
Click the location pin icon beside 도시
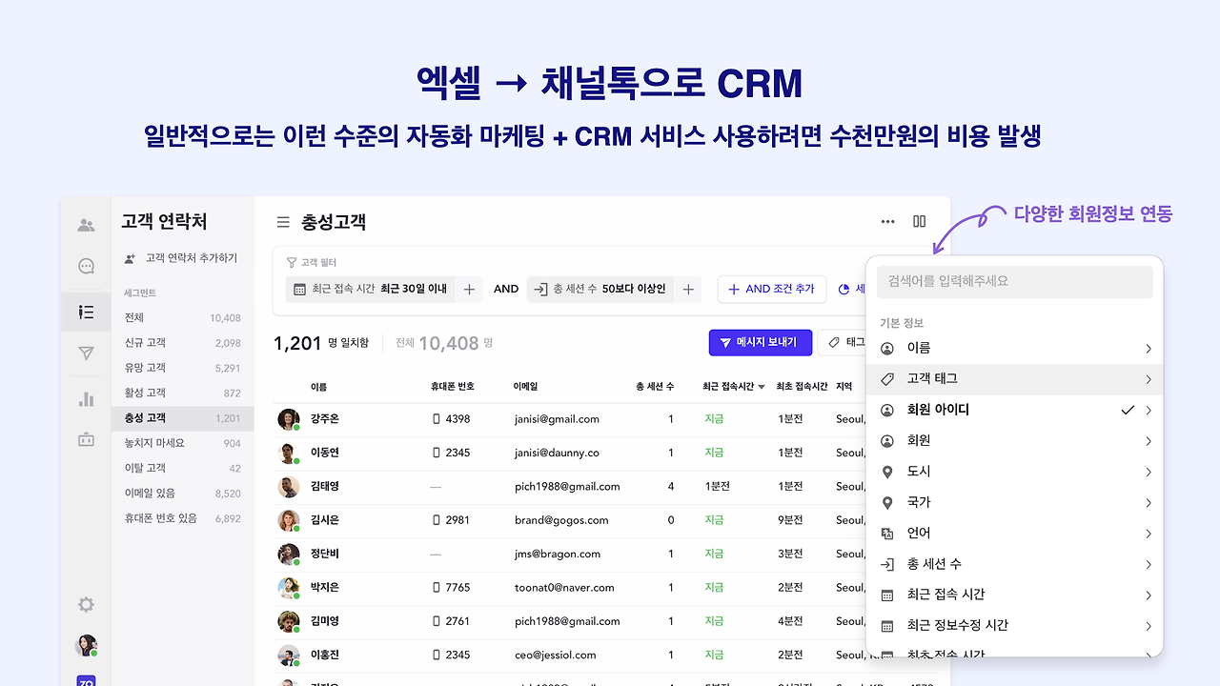tap(887, 472)
